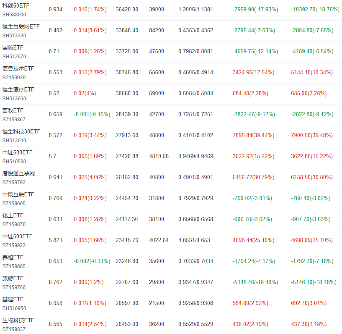Select the profit 685.00(2.28%)
Screen dimensions: 342x334
click(309, 93)
